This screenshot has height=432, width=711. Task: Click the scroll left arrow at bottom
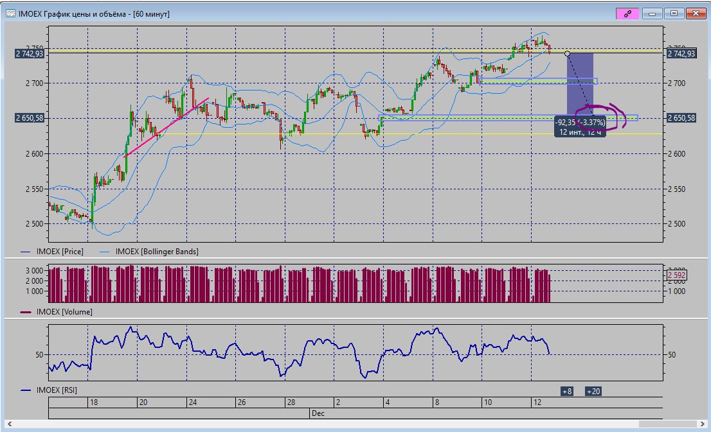point(10,424)
